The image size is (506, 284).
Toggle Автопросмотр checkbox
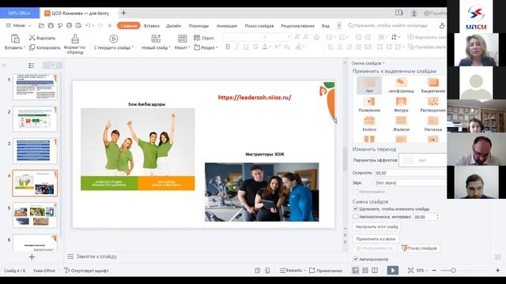point(356,259)
